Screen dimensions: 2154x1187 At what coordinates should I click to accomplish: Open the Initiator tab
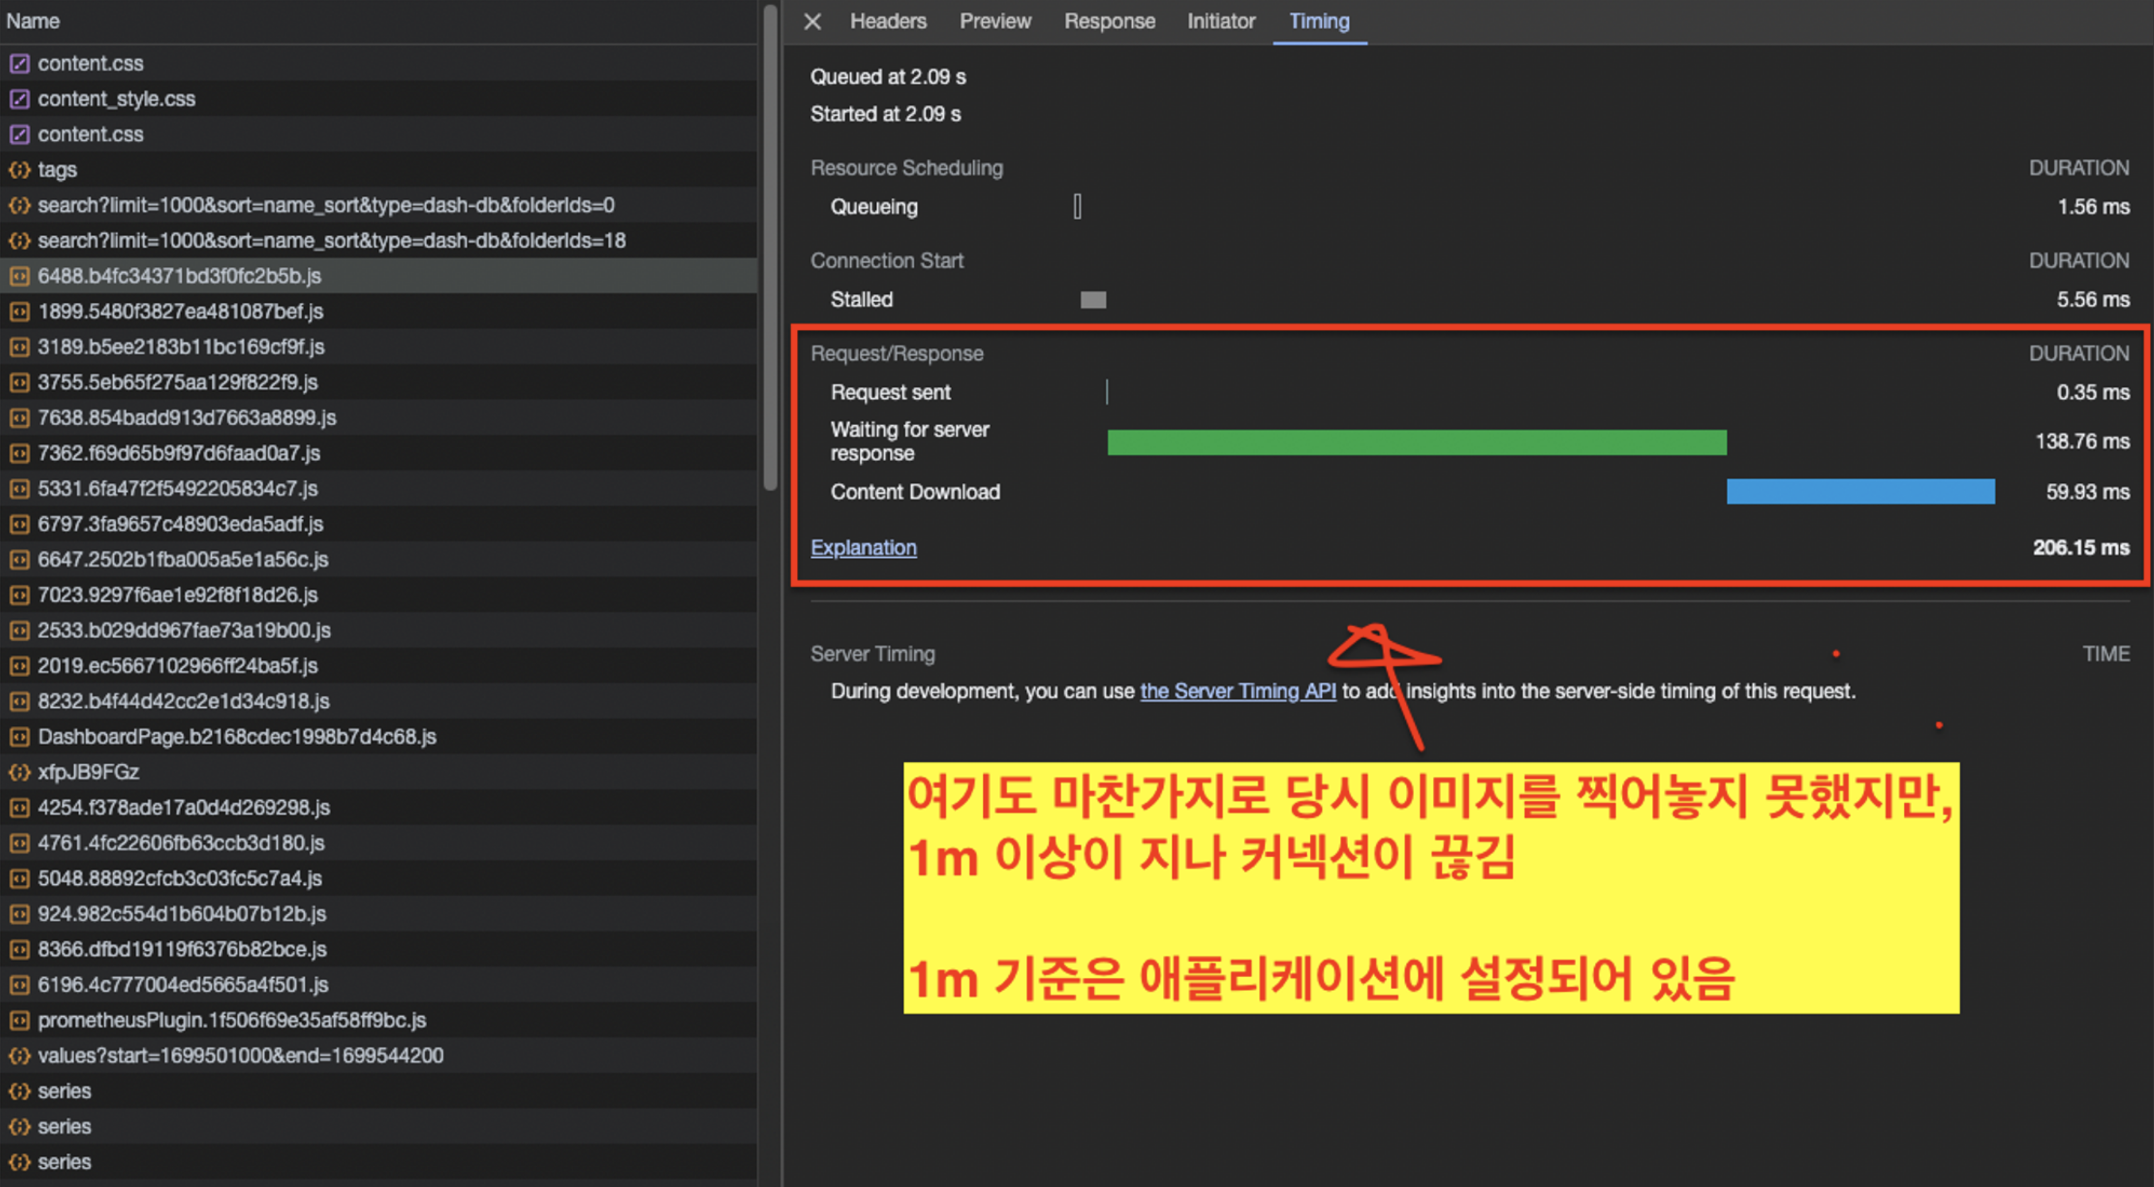click(1220, 21)
